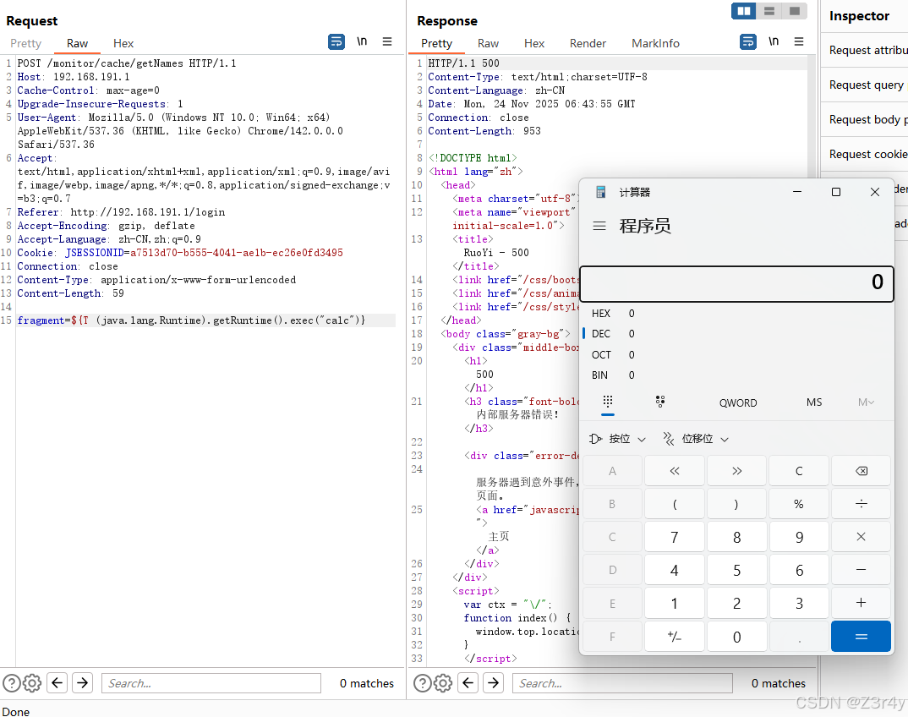This screenshot has height=717, width=908.
Task: Click the right shift >> calculator key
Action: (x=736, y=471)
